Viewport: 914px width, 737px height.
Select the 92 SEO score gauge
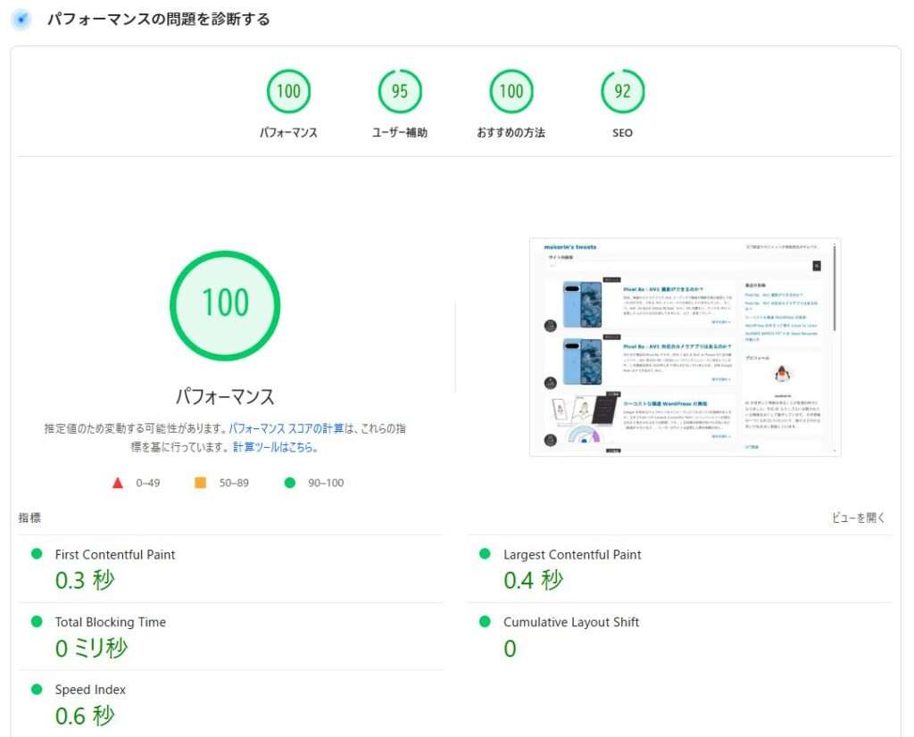coord(622,91)
